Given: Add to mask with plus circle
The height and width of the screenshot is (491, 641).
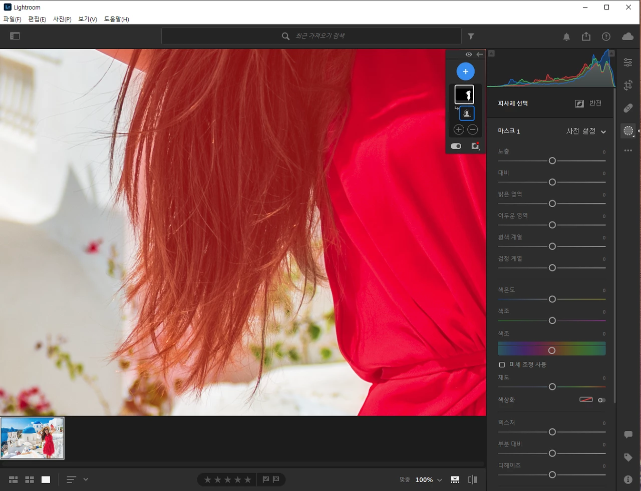Looking at the screenshot, I should [x=458, y=129].
